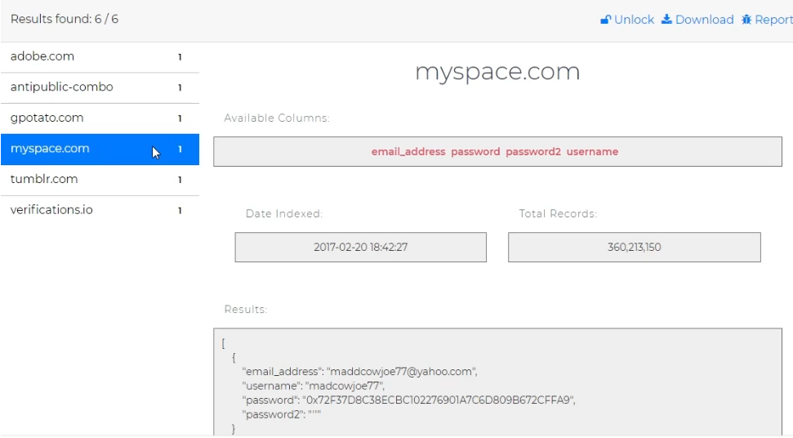Click the Date Indexed label
The height and width of the screenshot is (438, 793).
click(283, 214)
